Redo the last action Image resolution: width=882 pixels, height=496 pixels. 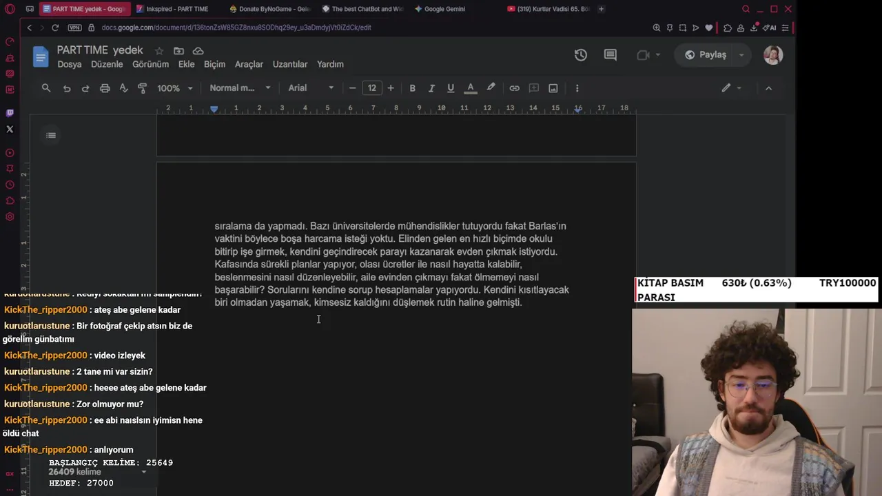85,88
